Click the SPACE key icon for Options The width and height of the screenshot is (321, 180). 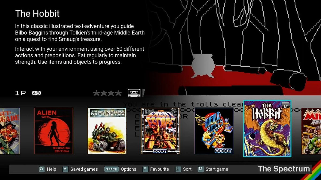111,169
